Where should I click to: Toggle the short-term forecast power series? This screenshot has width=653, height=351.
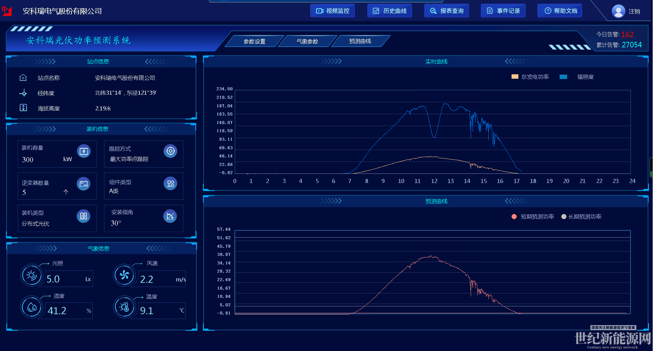[x=533, y=217]
